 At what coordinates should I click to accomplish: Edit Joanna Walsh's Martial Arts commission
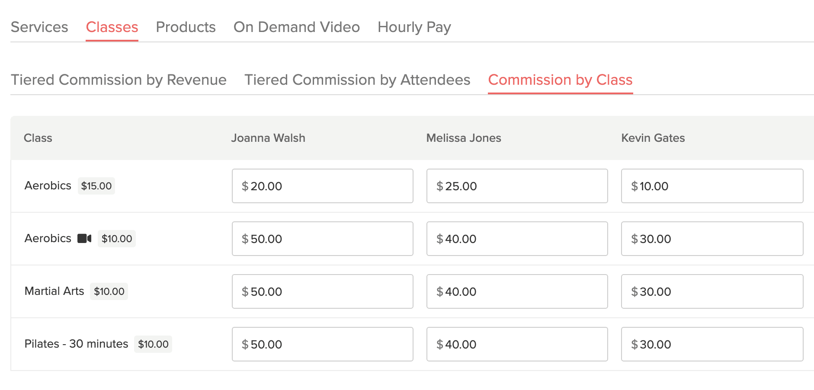tap(322, 291)
